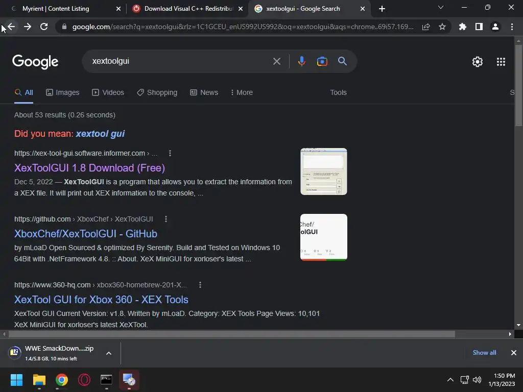This screenshot has width=523, height=392.
Task: Start voice search with microphone icon
Action: point(302,61)
